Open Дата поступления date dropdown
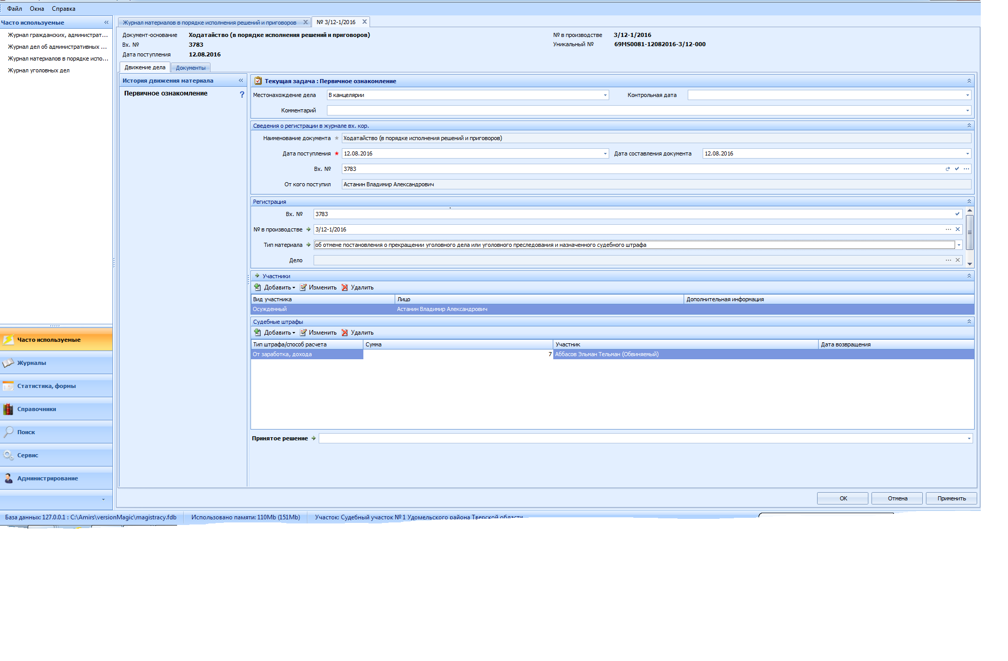This screenshot has width=1008, height=661. pyautogui.click(x=605, y=153)
